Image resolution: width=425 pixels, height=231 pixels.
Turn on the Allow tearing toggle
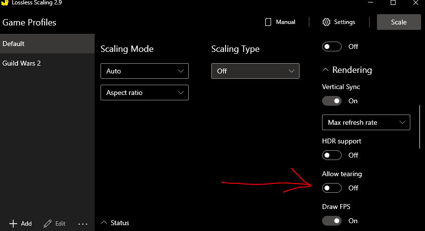pos(332,188)
